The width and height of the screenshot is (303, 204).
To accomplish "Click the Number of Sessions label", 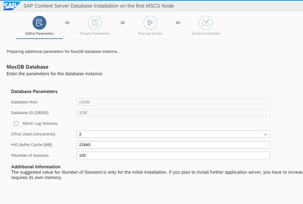I will pyautogui.click(x=30, y=155).
